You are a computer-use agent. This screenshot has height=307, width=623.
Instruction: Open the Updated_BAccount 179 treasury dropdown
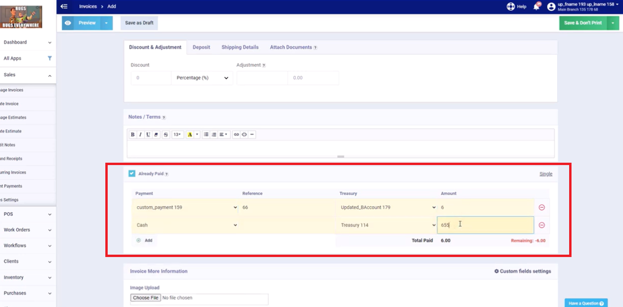pos(387,207)
